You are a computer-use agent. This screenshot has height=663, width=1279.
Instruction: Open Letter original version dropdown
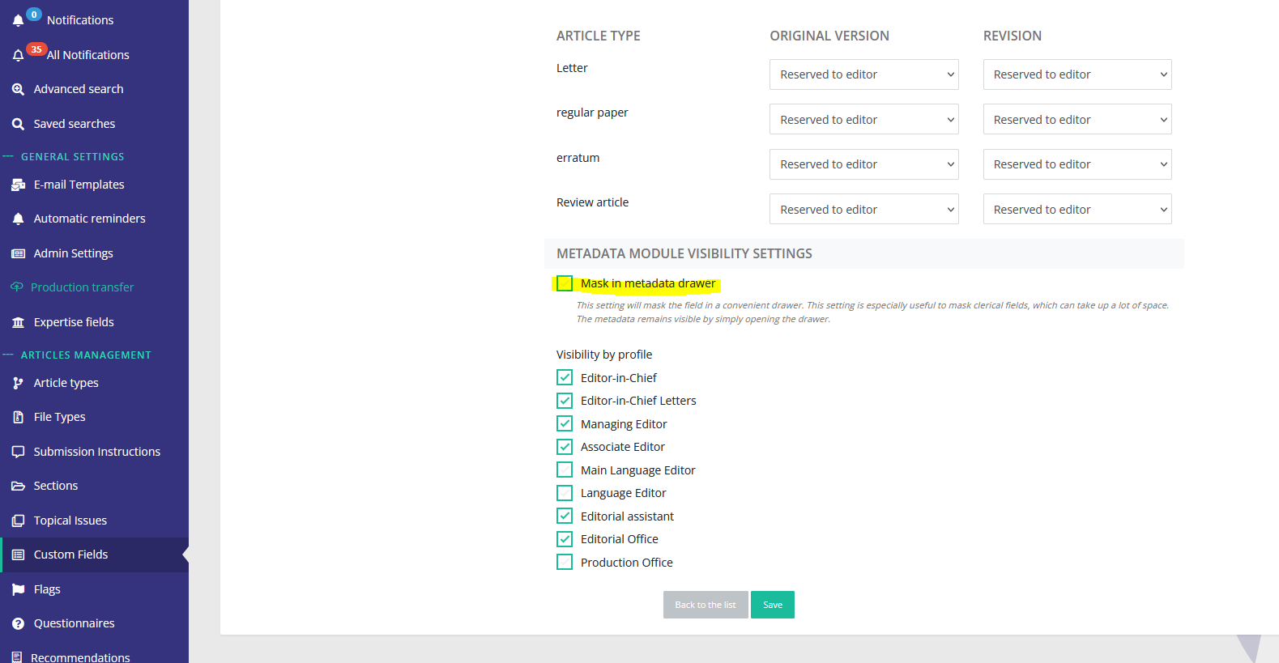(863, 74)
